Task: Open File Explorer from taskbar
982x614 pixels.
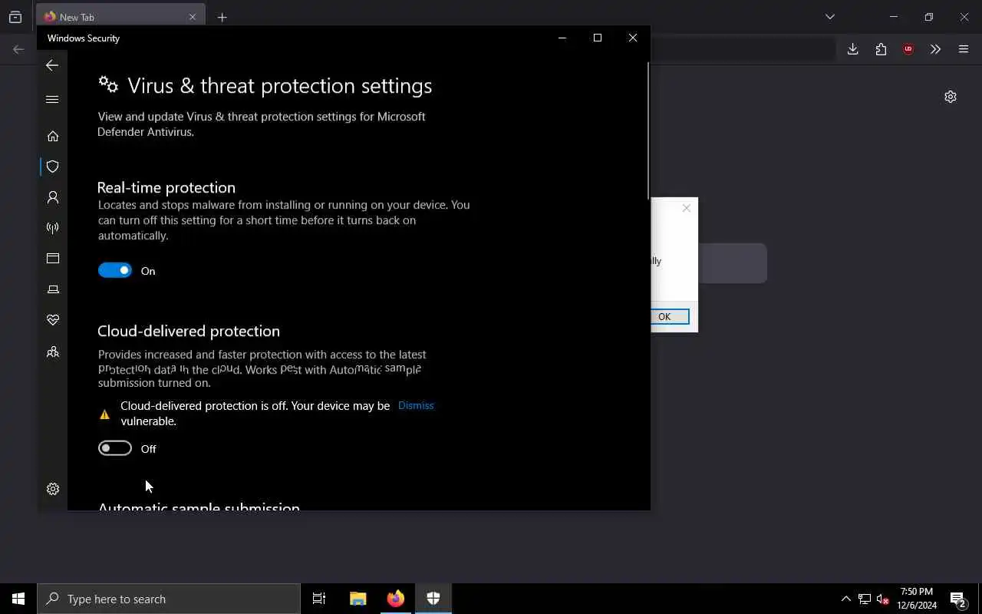Action: pos(358,599)
